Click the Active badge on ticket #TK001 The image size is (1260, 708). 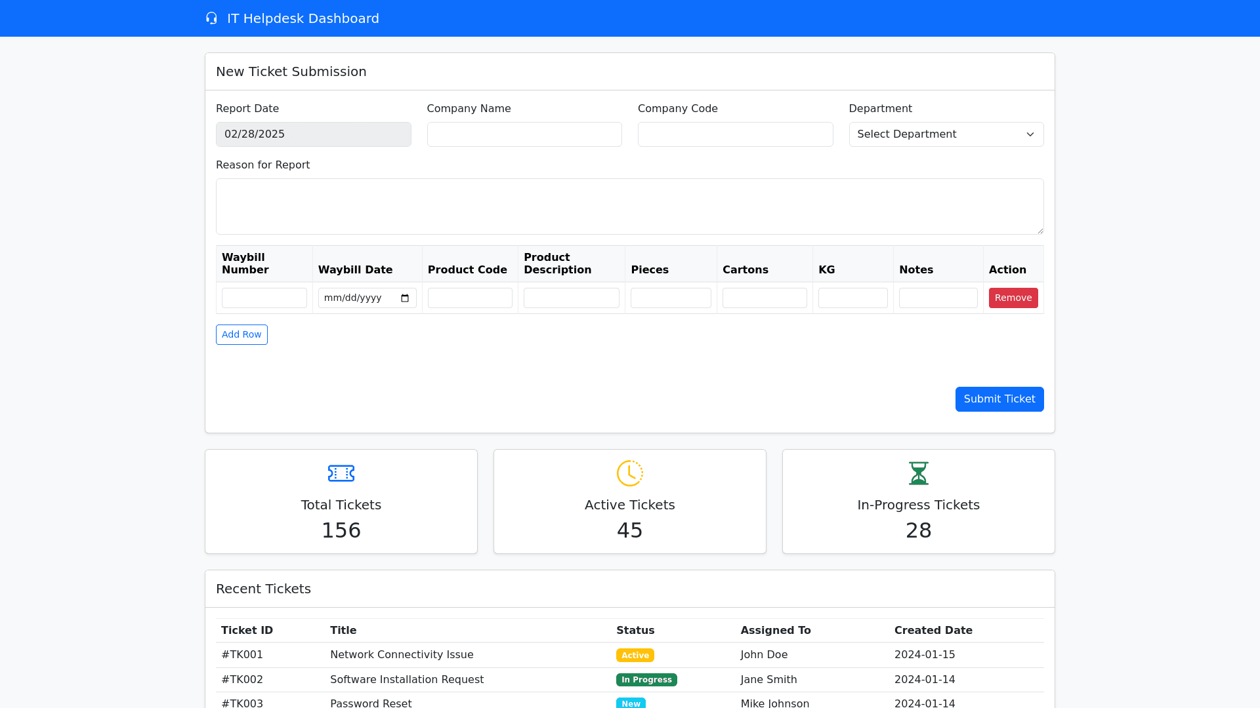click(x=635, y=655)
